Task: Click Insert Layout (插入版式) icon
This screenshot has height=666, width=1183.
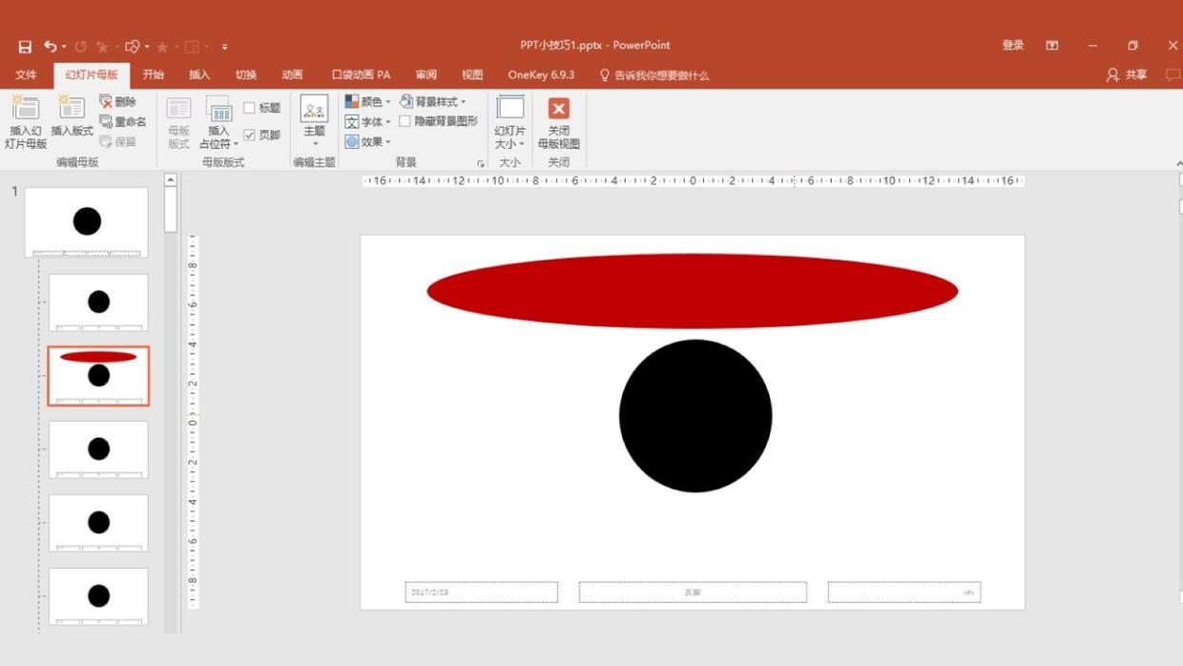Action: point(72,109)
